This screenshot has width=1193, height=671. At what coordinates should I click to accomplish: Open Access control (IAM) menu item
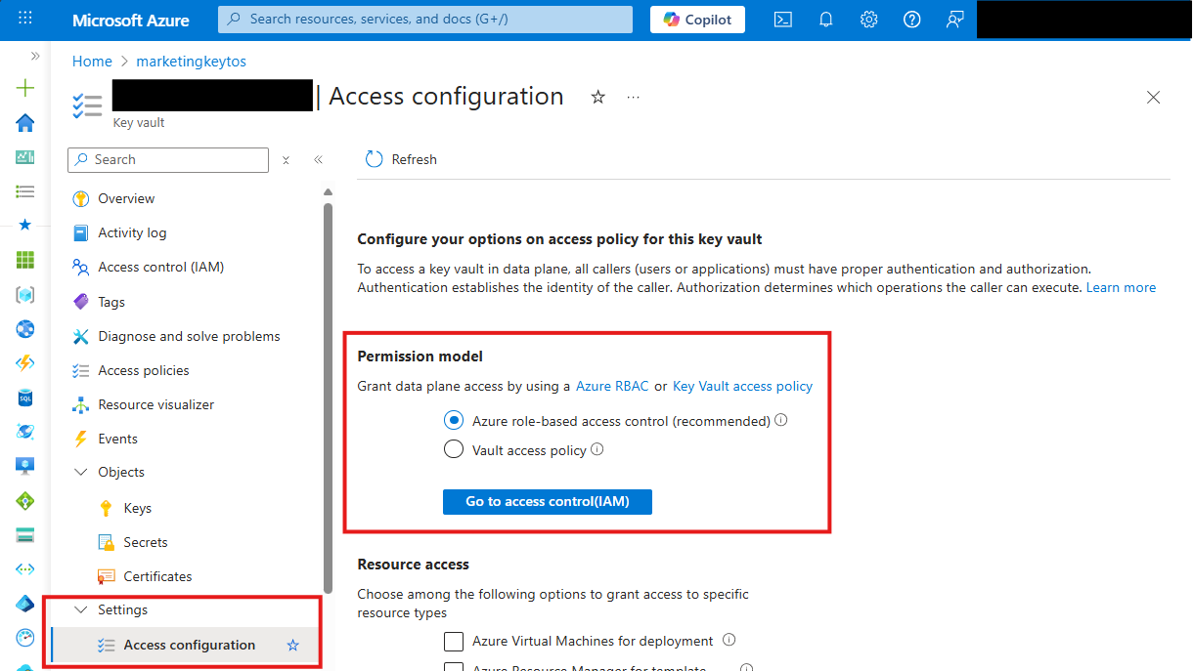pyautogui.click(x=160, y=268)
